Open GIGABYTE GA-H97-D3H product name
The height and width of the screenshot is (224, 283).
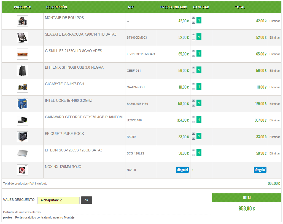[64, 84]
